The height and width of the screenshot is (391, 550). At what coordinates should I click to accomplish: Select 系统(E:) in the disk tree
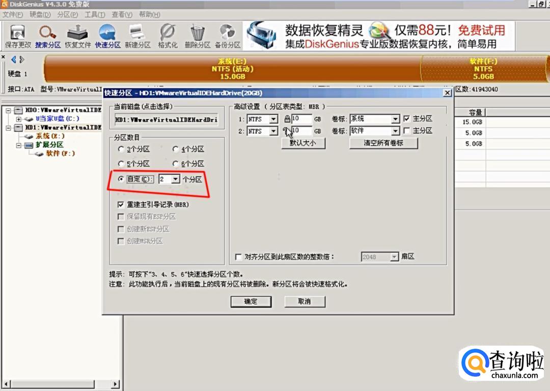50,136
